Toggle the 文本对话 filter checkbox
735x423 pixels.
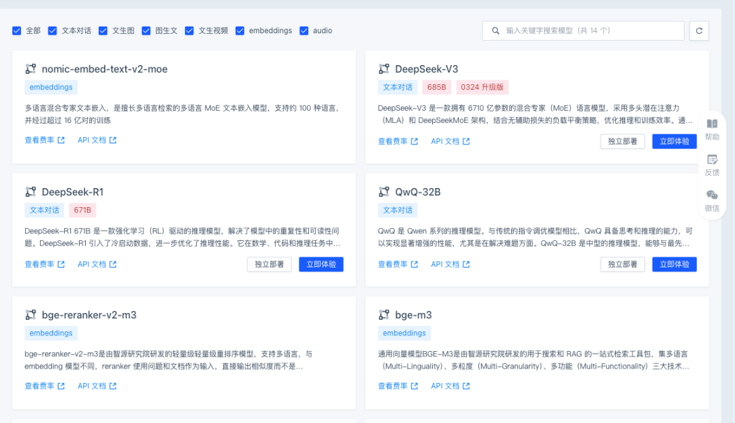[52, 31]
